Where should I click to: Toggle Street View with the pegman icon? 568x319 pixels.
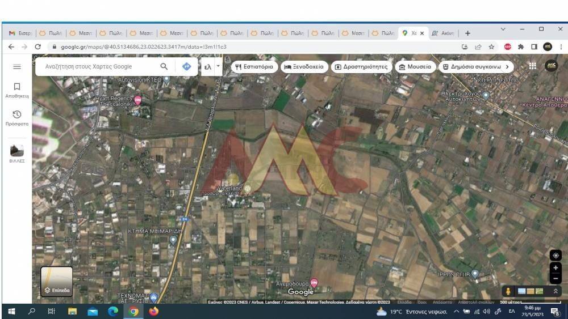click(508, 291)
